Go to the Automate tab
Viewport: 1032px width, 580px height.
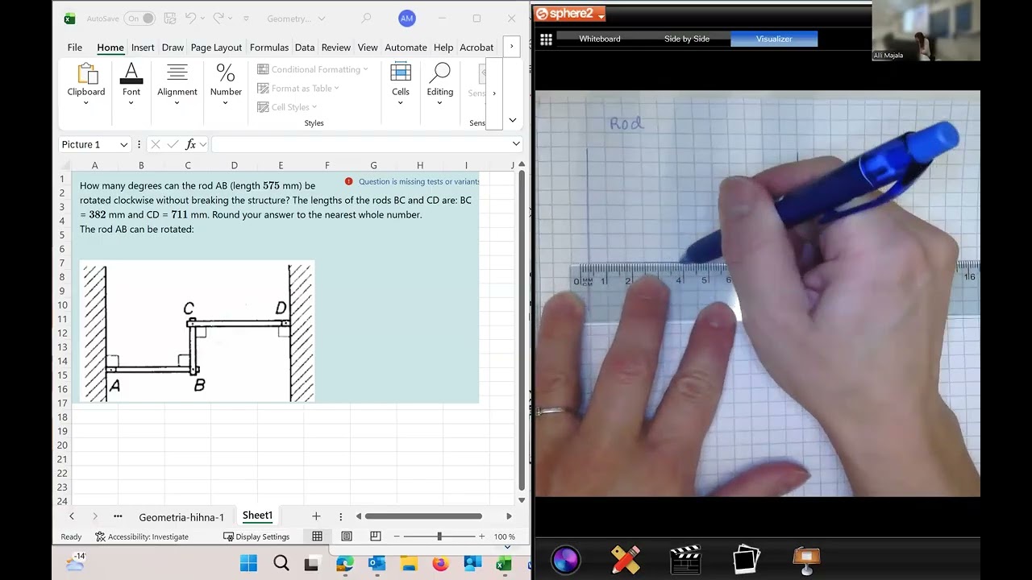click(406, 48)
